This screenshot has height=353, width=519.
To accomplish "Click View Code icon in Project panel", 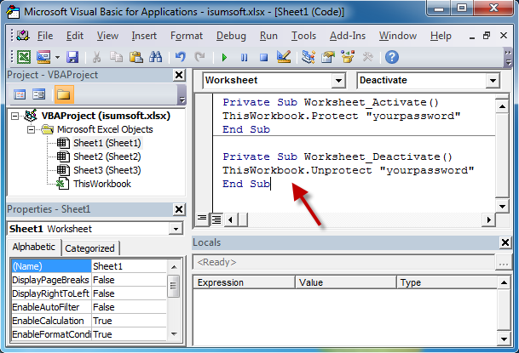I will [20, 94].
